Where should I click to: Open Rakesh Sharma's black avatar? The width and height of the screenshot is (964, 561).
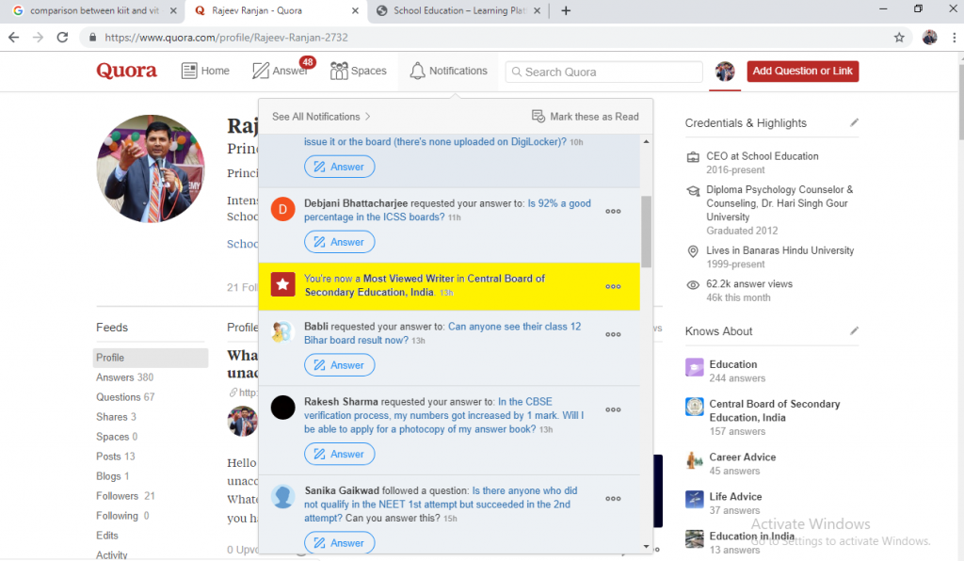tap(282, 408)
